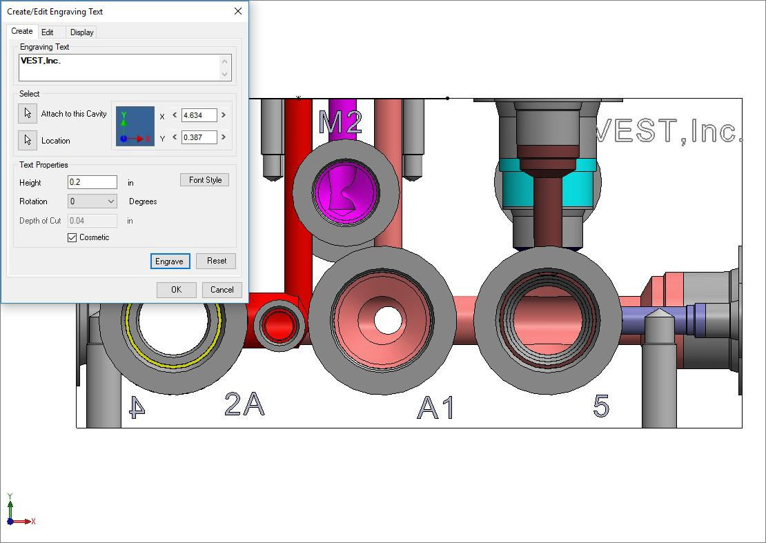This screenshot has height=543, width=766.
Task: Click the XY axis orientation preview
Action: [x=135, y=126]
